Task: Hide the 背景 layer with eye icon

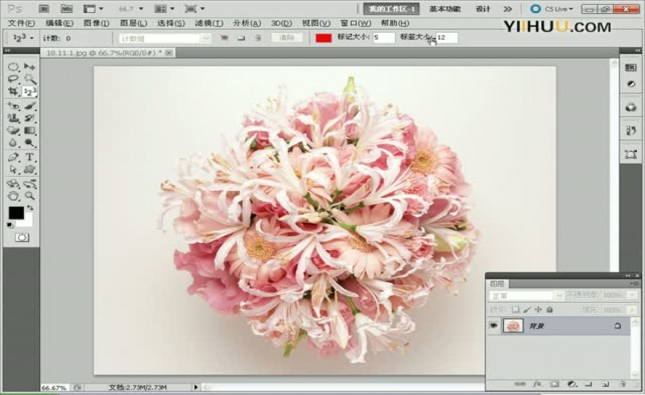Action: [494, 326]
